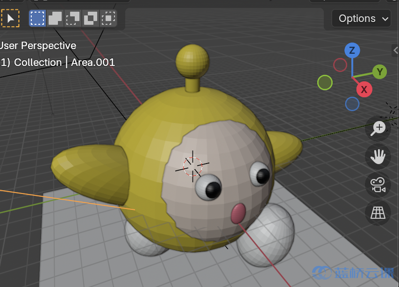Toggle perspective/orthographic grid icon
Image resolution: width=399 pixels, height=287 pixels.
(378, 213)
